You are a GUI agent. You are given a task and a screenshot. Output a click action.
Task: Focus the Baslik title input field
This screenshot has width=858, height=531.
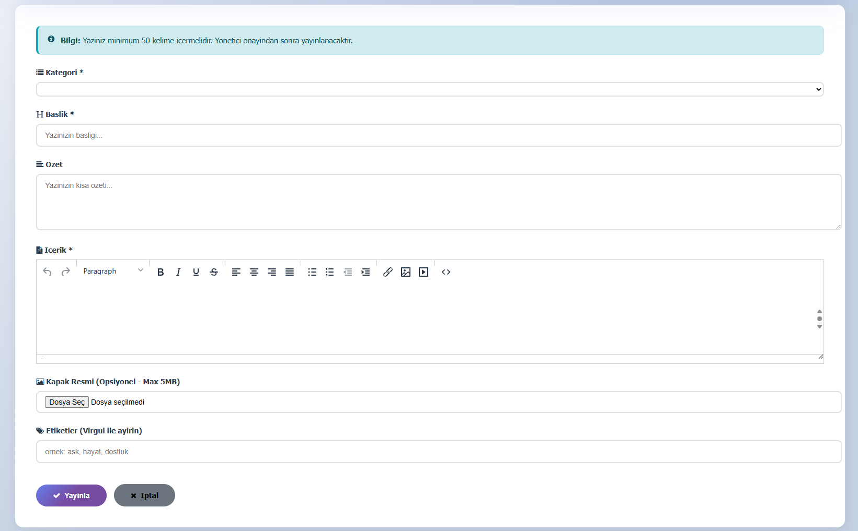(x=438, y=135)
